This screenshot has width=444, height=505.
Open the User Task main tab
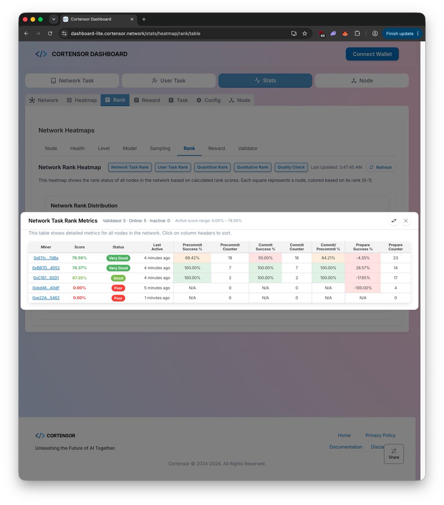click(169, 80)
